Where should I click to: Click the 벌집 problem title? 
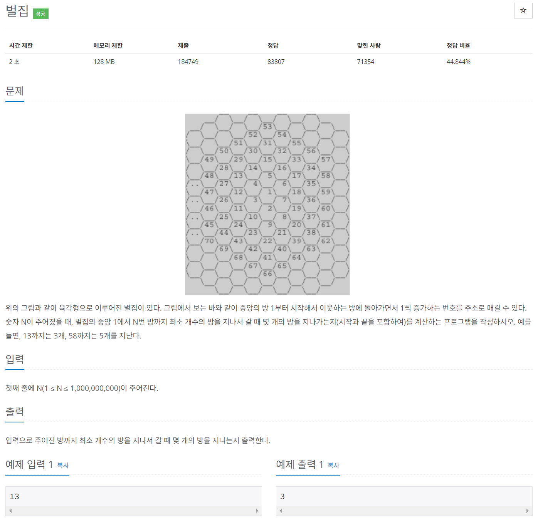coord(17,11)
